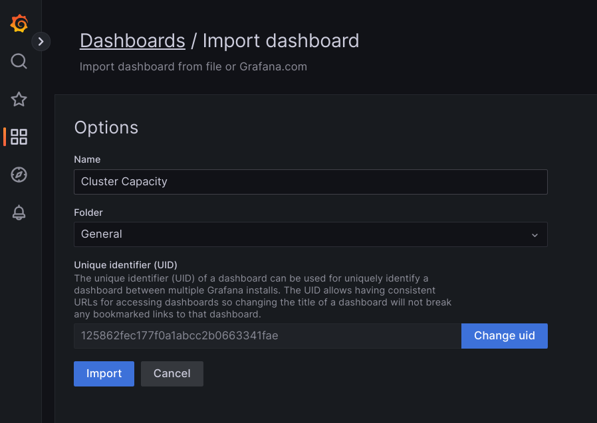Image resolution: width=597 pixels, height=423 pixels.
Task: Select the orange-highlighted Dashboards navigation icon
Action: click(x=19, y=137)
